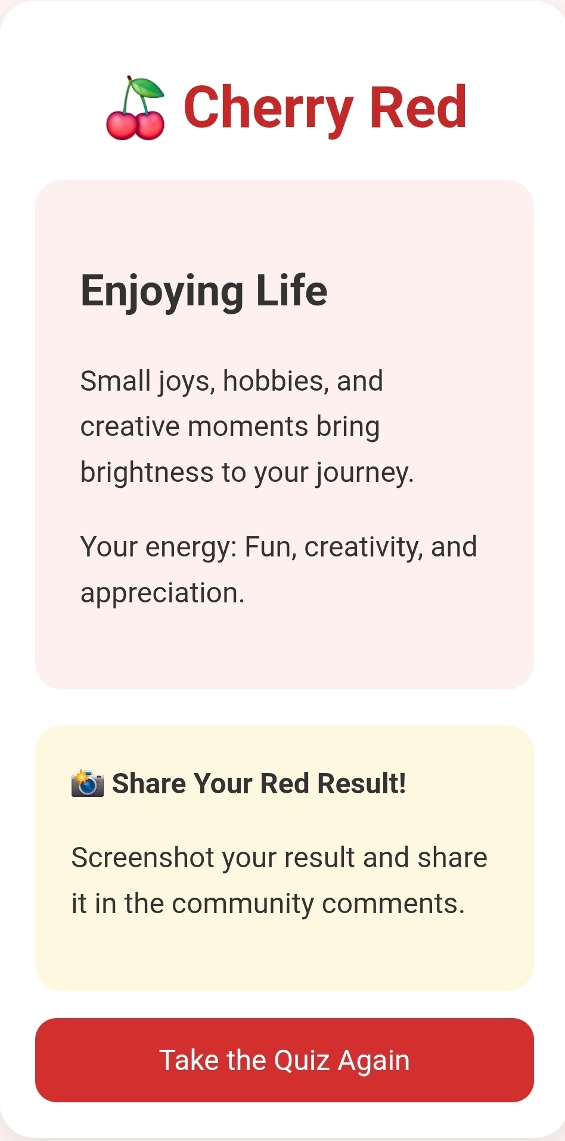
Task: Click the camera flash emoji icon
Action: tap(88, 783)
